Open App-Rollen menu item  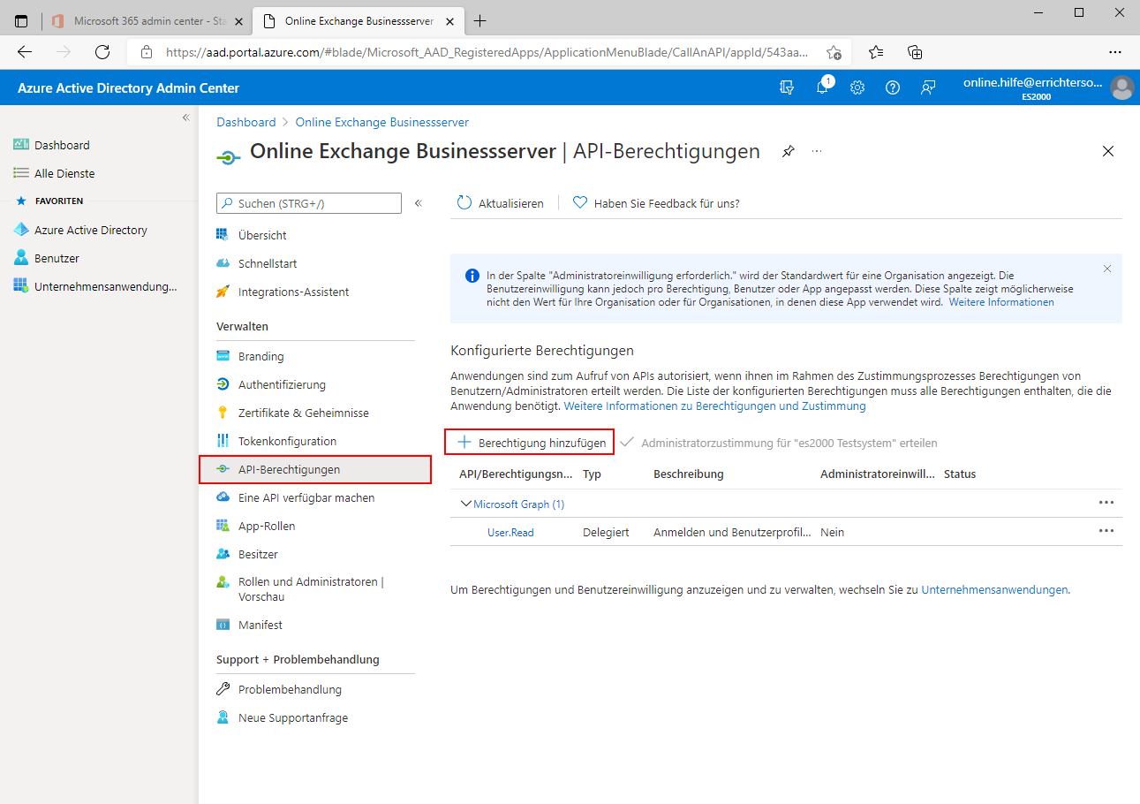(267, 526)
